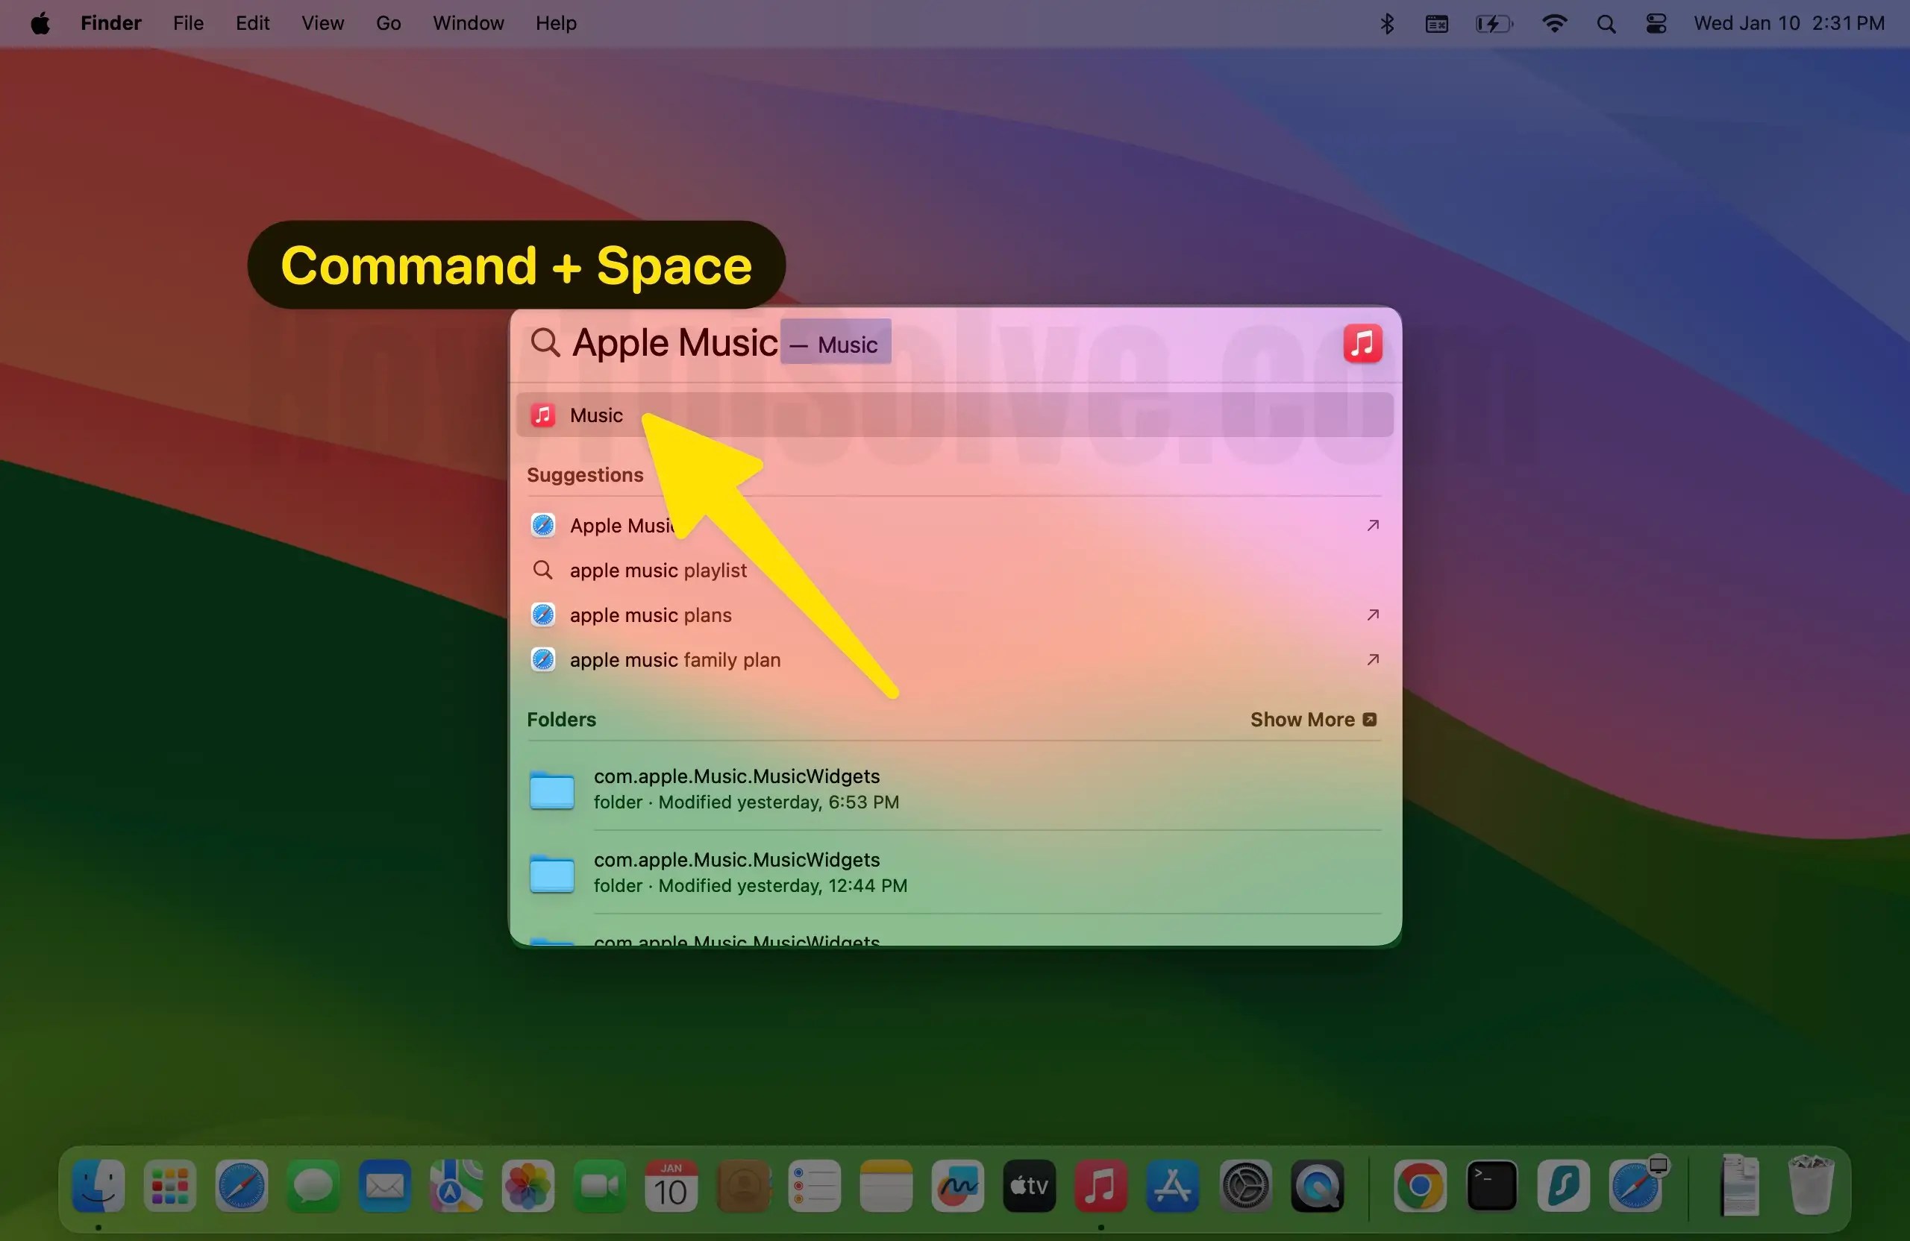
Task: Open the App Store from the Dock
Action: point(1171,1187)
